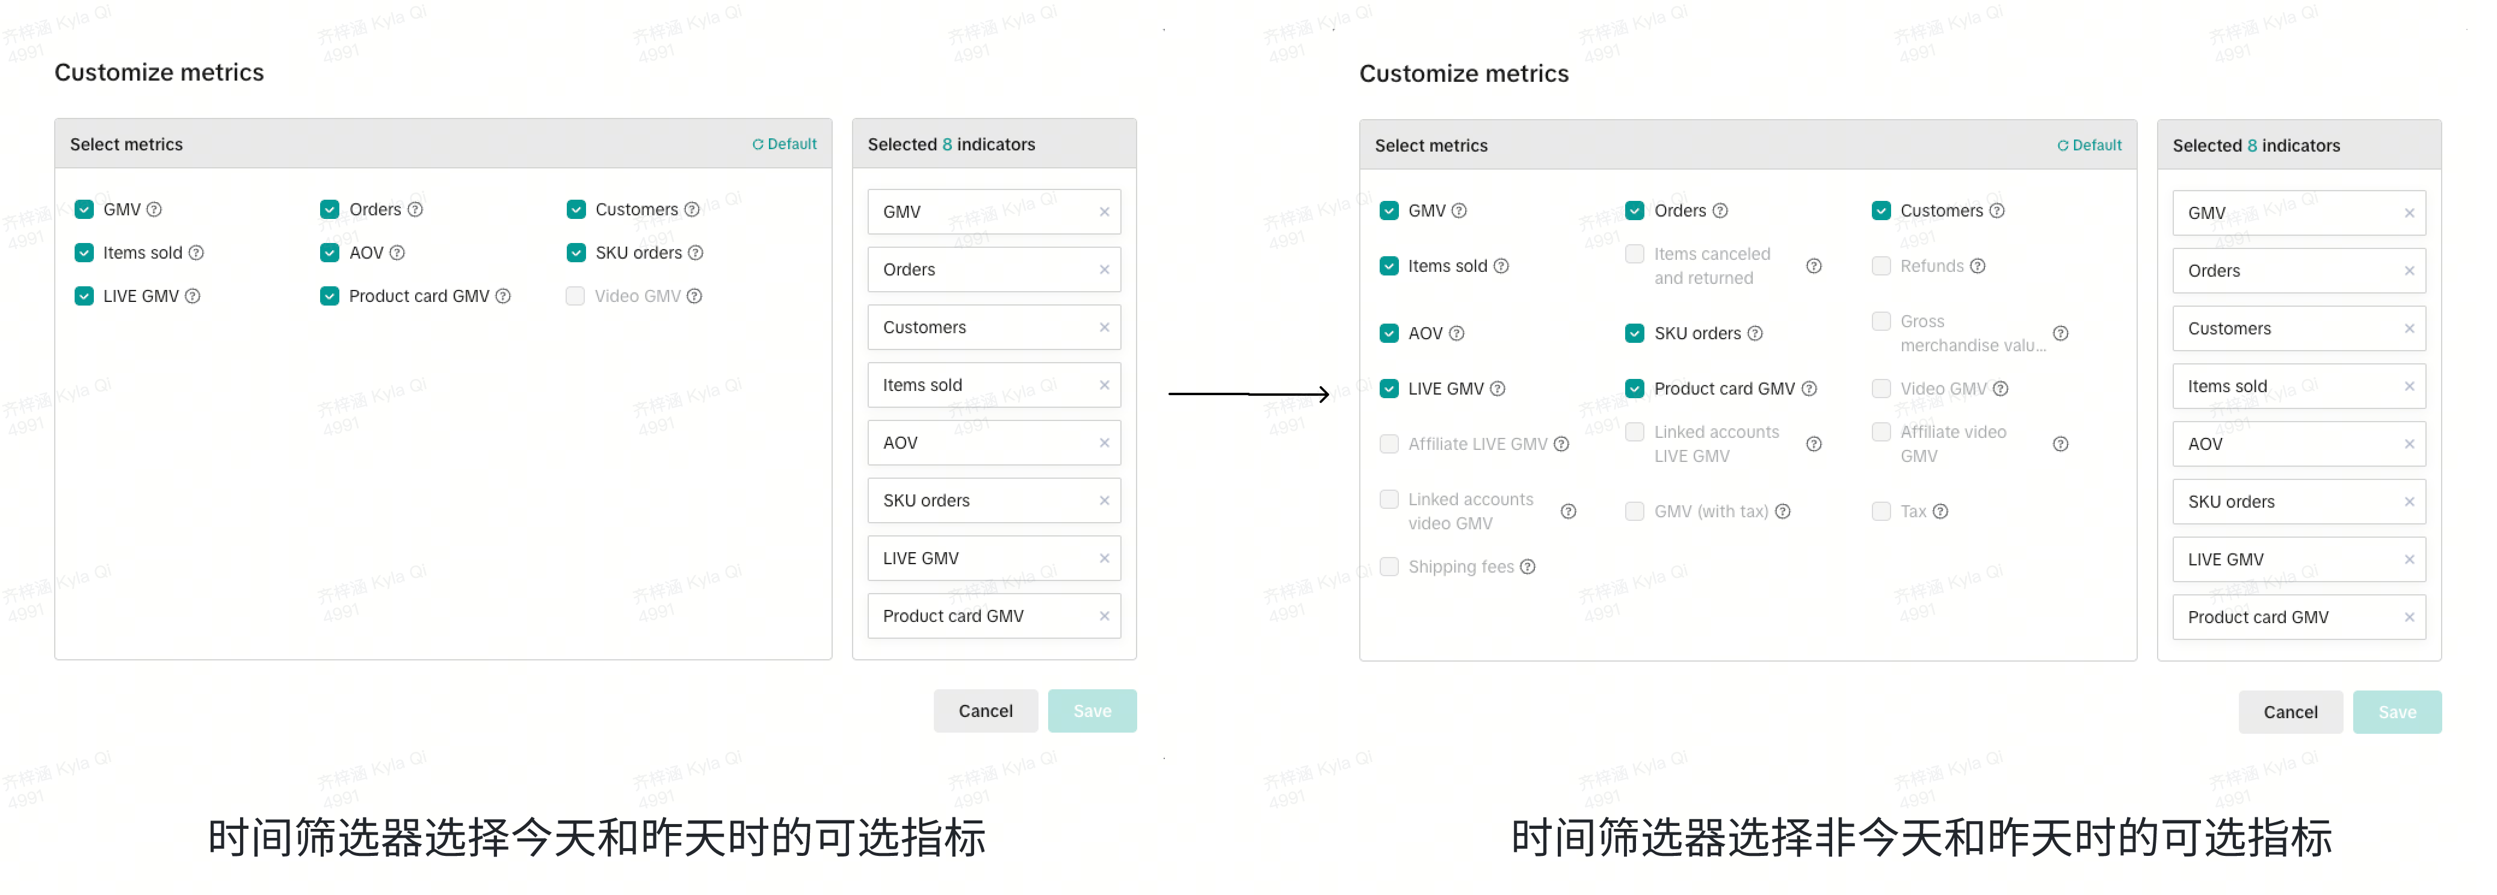Enable the Affiliate video GMV checkbox

[x=1881, y=432]
